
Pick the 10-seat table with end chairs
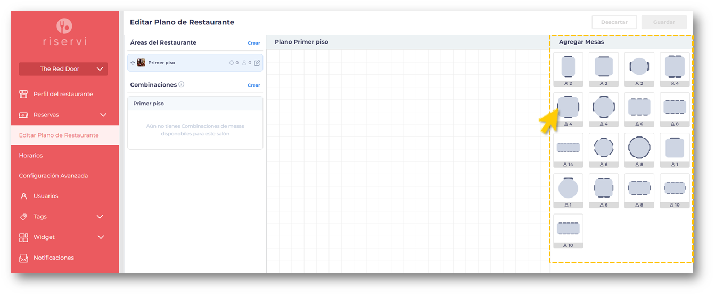(x=675, y=191)
